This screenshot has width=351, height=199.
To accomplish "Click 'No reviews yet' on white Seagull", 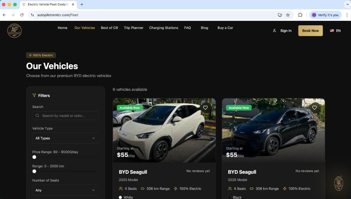I will coord(198,171).
